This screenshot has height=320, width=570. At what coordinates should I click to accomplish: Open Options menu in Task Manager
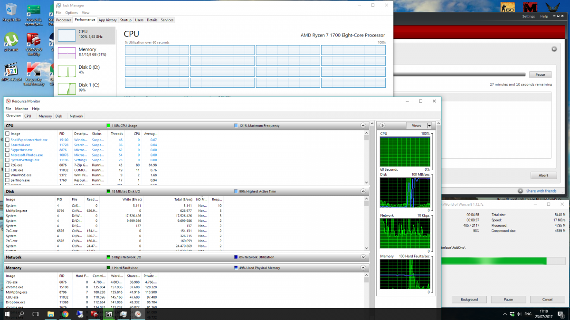click(71, 13)
